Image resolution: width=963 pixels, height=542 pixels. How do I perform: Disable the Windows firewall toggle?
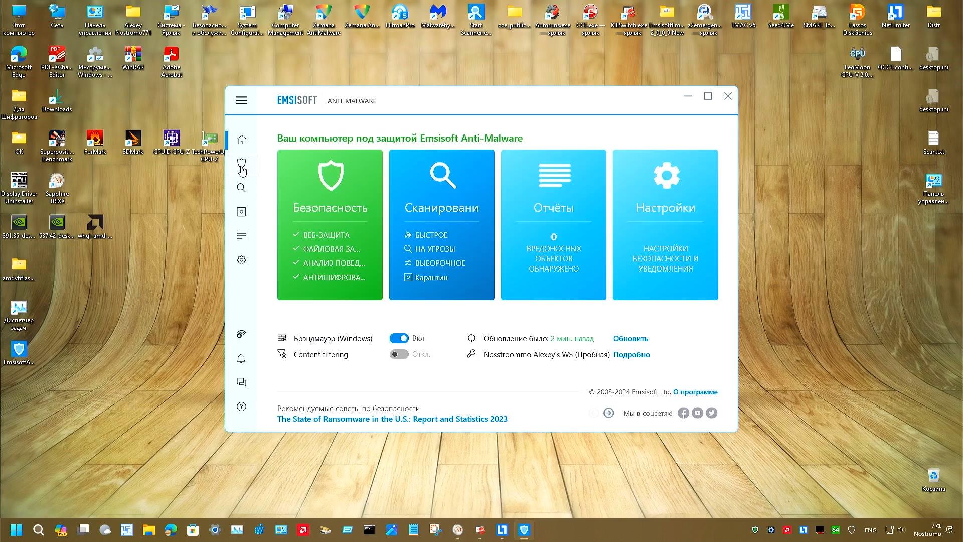(399, 338)
